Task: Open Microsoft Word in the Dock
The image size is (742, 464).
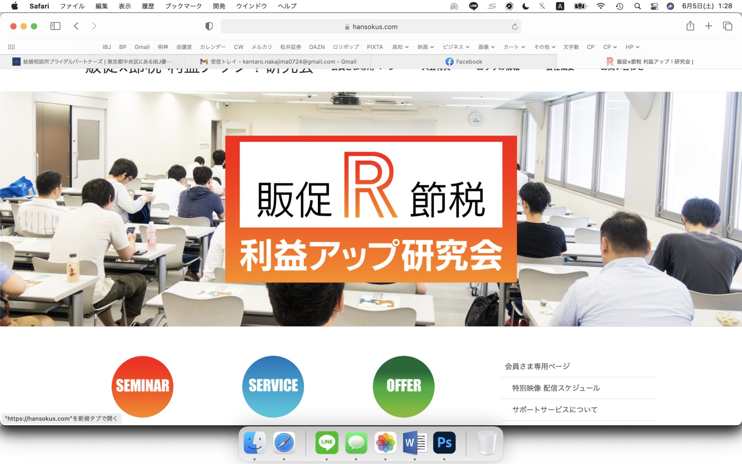Action: pos(415,443)
